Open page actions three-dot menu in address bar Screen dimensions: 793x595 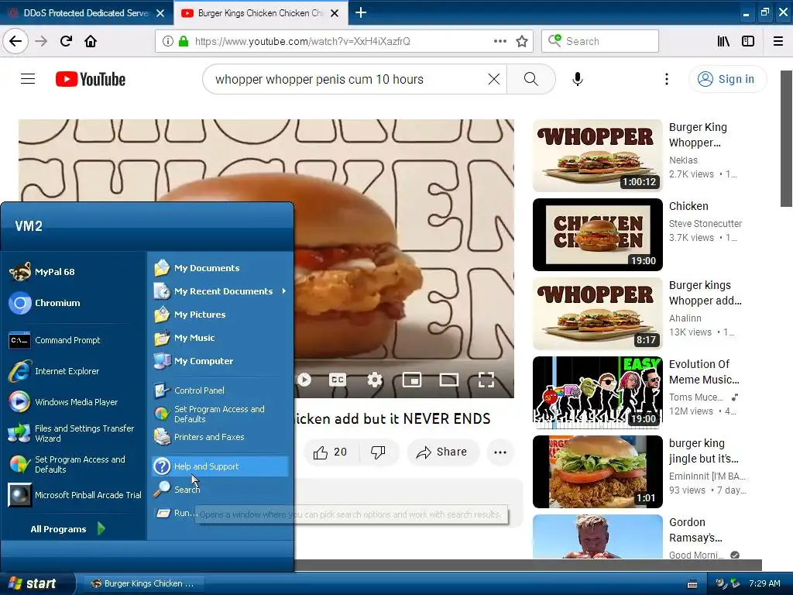tap(499, 42)
